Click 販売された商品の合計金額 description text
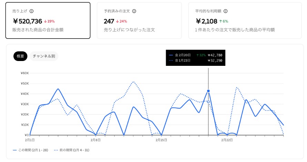The image size is (307, 162). [38, 30]
